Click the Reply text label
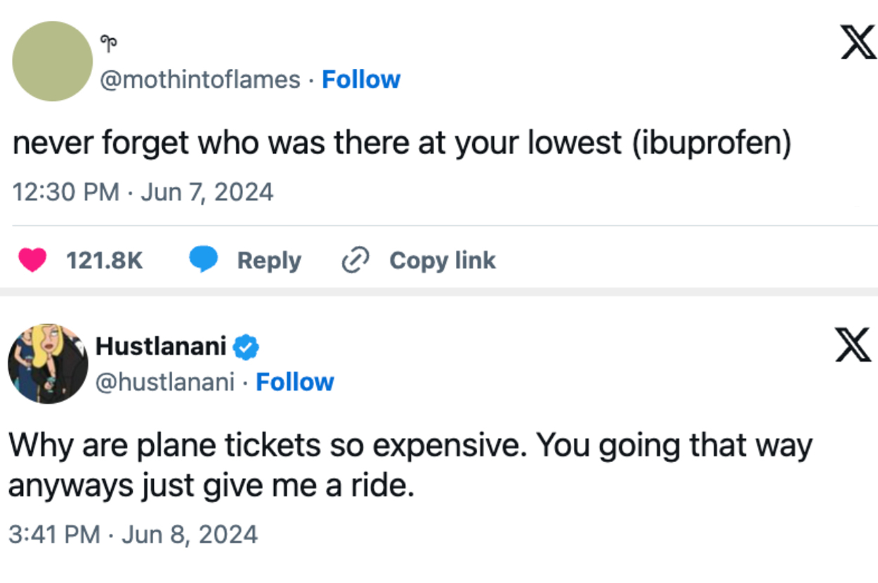The width and height of the screenshot is (878, 583). pyautogui.click(x=268, y=260)
